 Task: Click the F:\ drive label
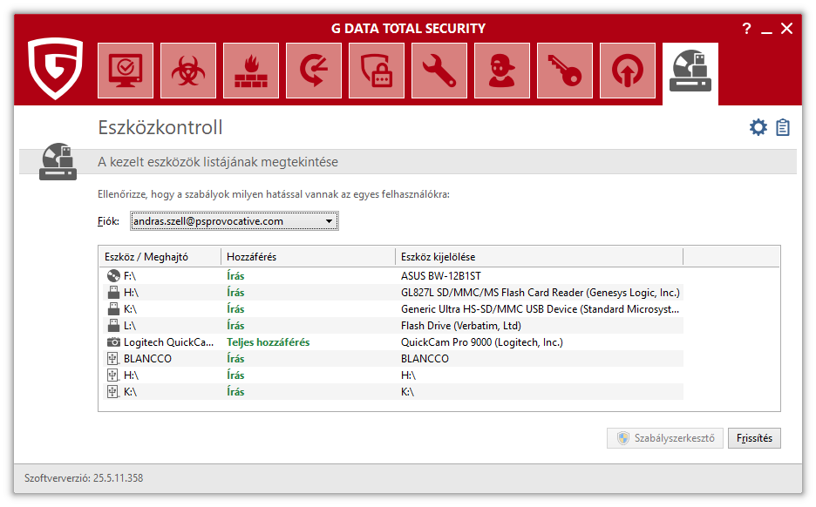[x=130, y=275]
